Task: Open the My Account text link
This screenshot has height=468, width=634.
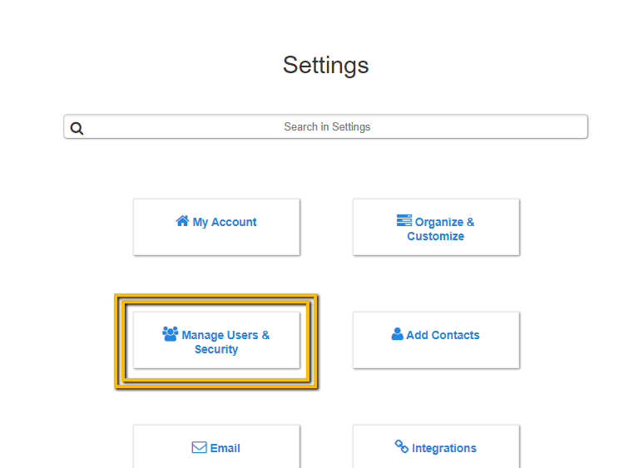Action: tap(225, 222)
